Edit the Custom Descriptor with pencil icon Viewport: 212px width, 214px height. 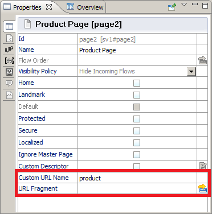coord(203,166)
